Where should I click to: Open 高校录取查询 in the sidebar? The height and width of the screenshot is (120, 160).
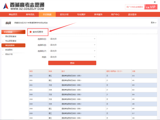click(11, 36)
